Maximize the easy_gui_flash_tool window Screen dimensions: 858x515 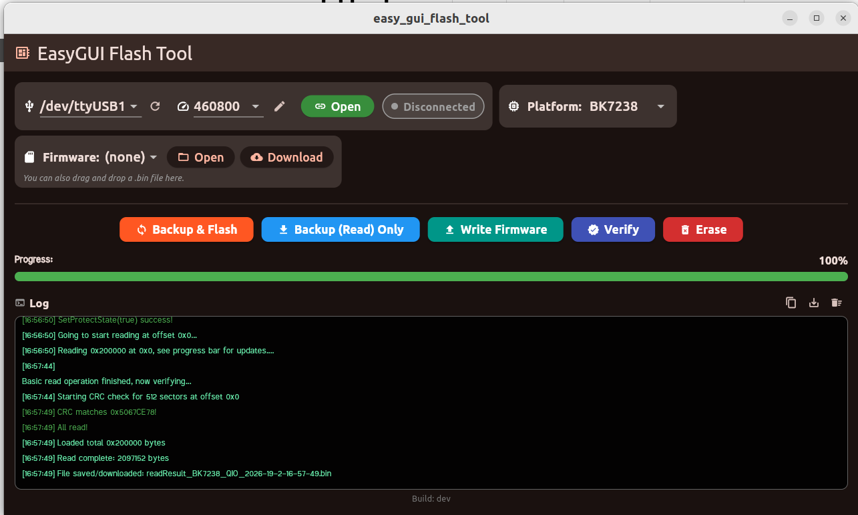(x=817, y=18)
